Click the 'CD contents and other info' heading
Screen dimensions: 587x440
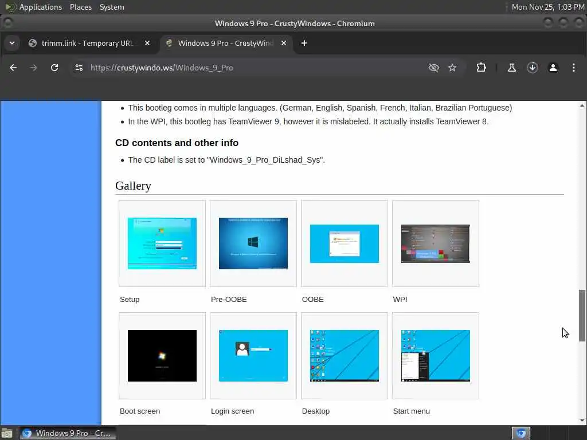177,143
